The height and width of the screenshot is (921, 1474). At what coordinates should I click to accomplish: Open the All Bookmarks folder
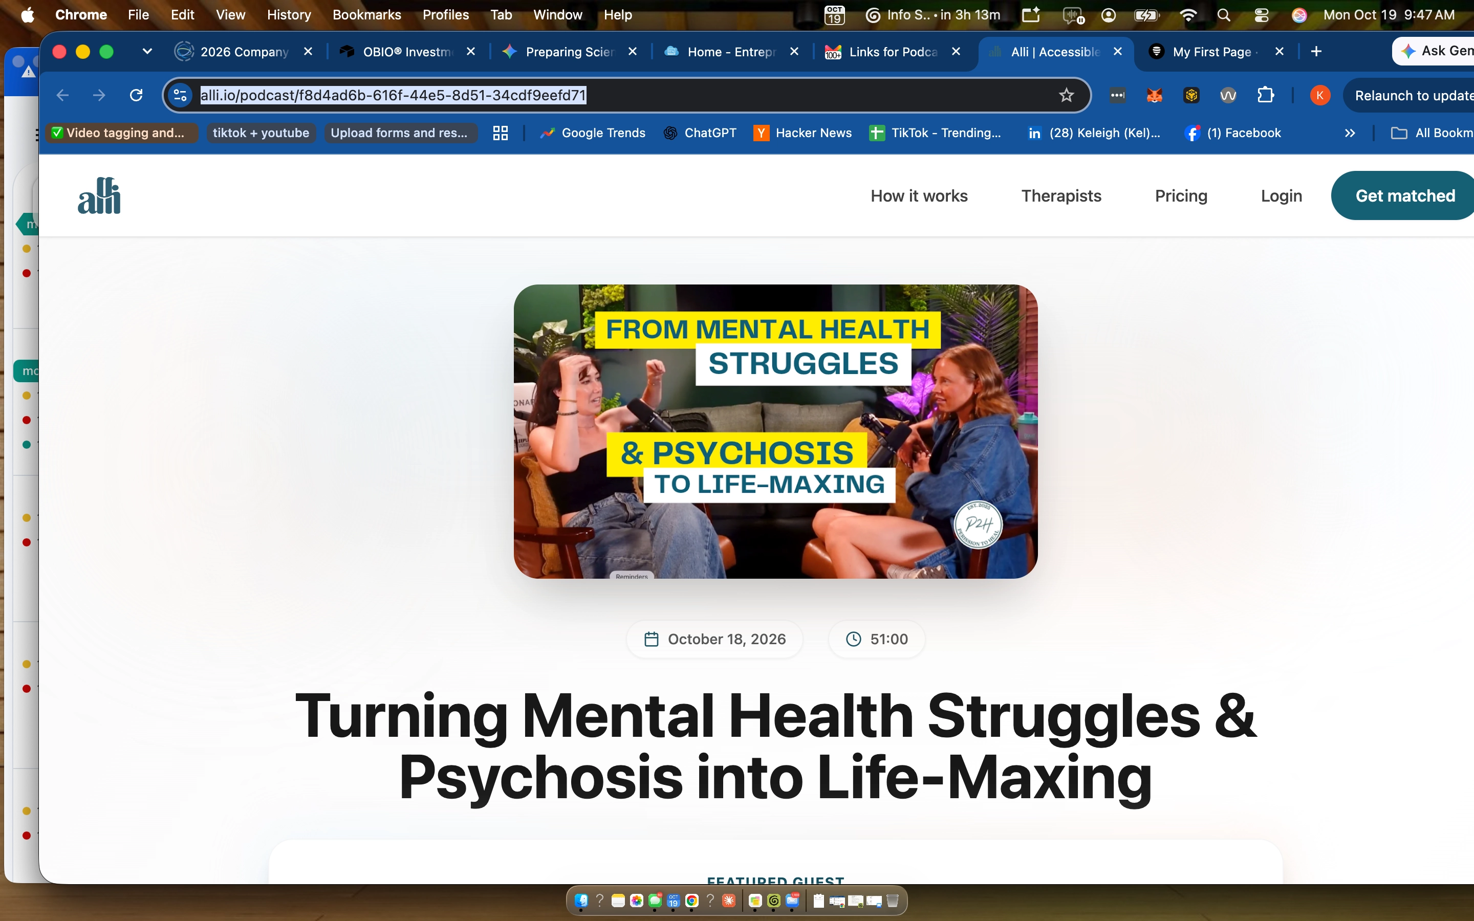[x=1432, y=133]
